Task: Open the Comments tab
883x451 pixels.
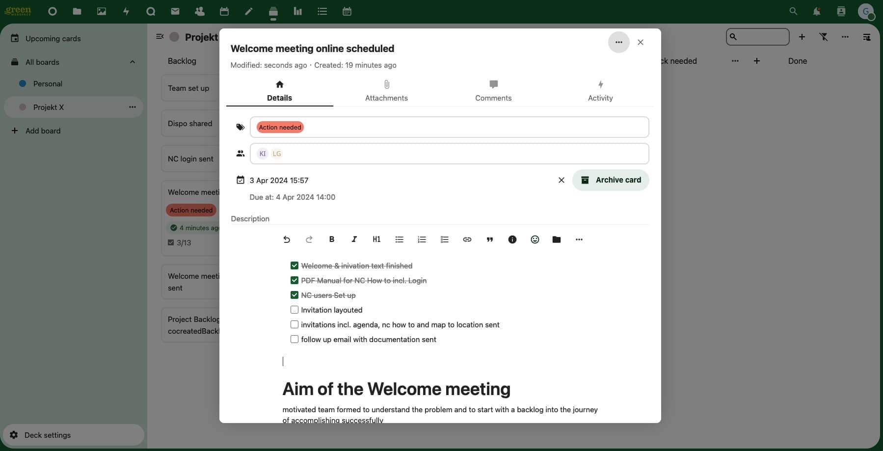Action: tap(493, 91)
